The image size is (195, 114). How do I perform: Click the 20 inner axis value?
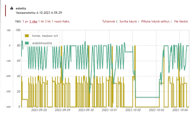coord(19,92)
